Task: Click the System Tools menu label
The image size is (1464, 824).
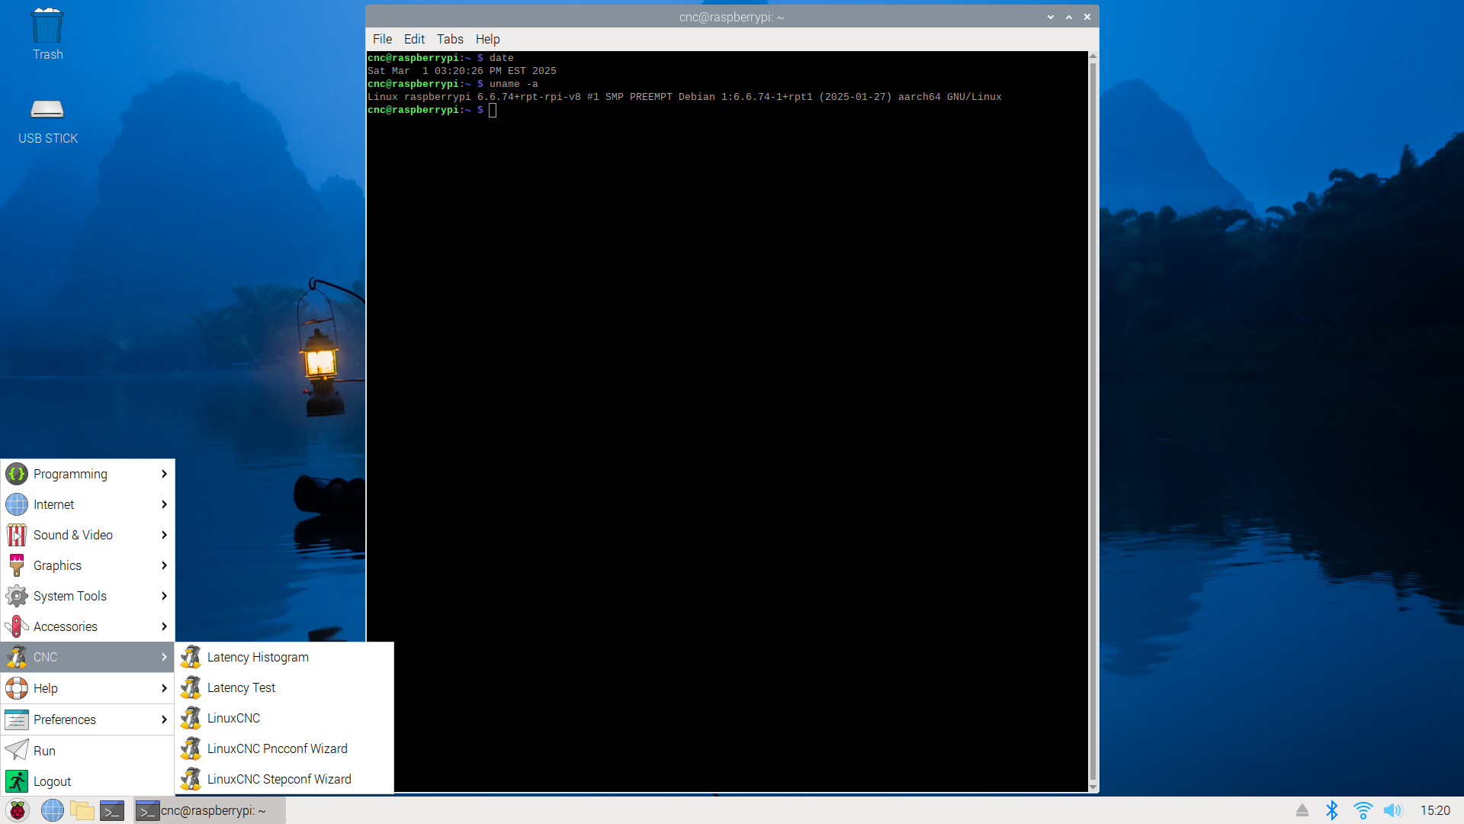Action: tap(70, 596)
